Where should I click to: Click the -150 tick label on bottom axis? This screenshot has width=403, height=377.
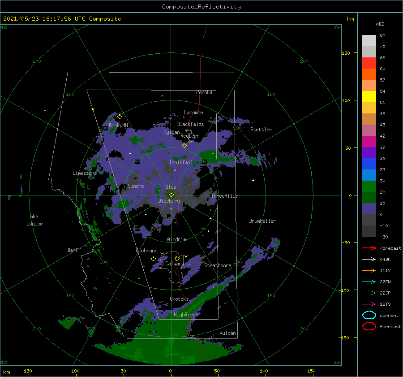click(26, 371)
